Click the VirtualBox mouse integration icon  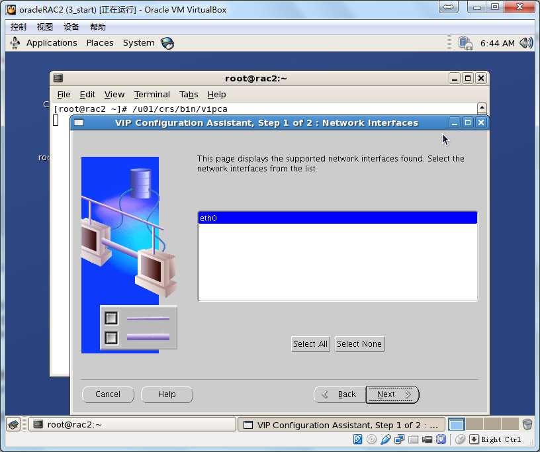pyautogui.click(x=461, y=439)
